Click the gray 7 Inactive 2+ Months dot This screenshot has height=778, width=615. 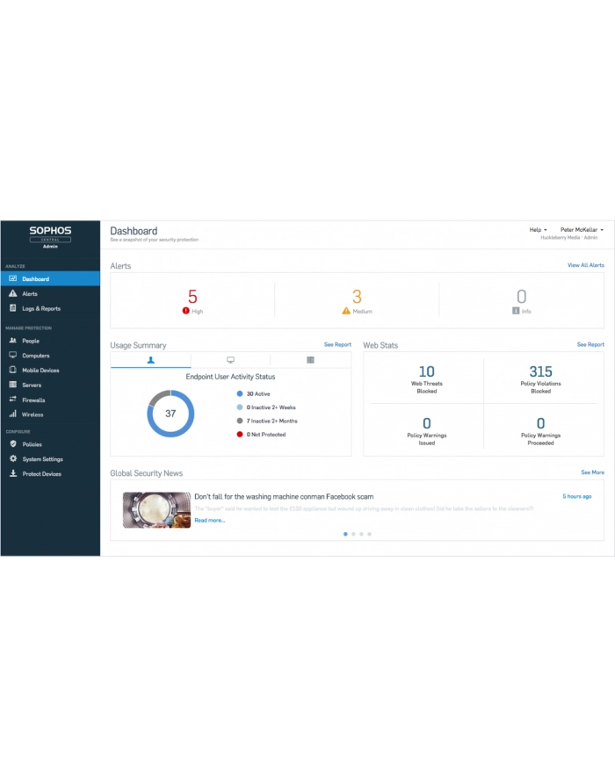(240, 421)
